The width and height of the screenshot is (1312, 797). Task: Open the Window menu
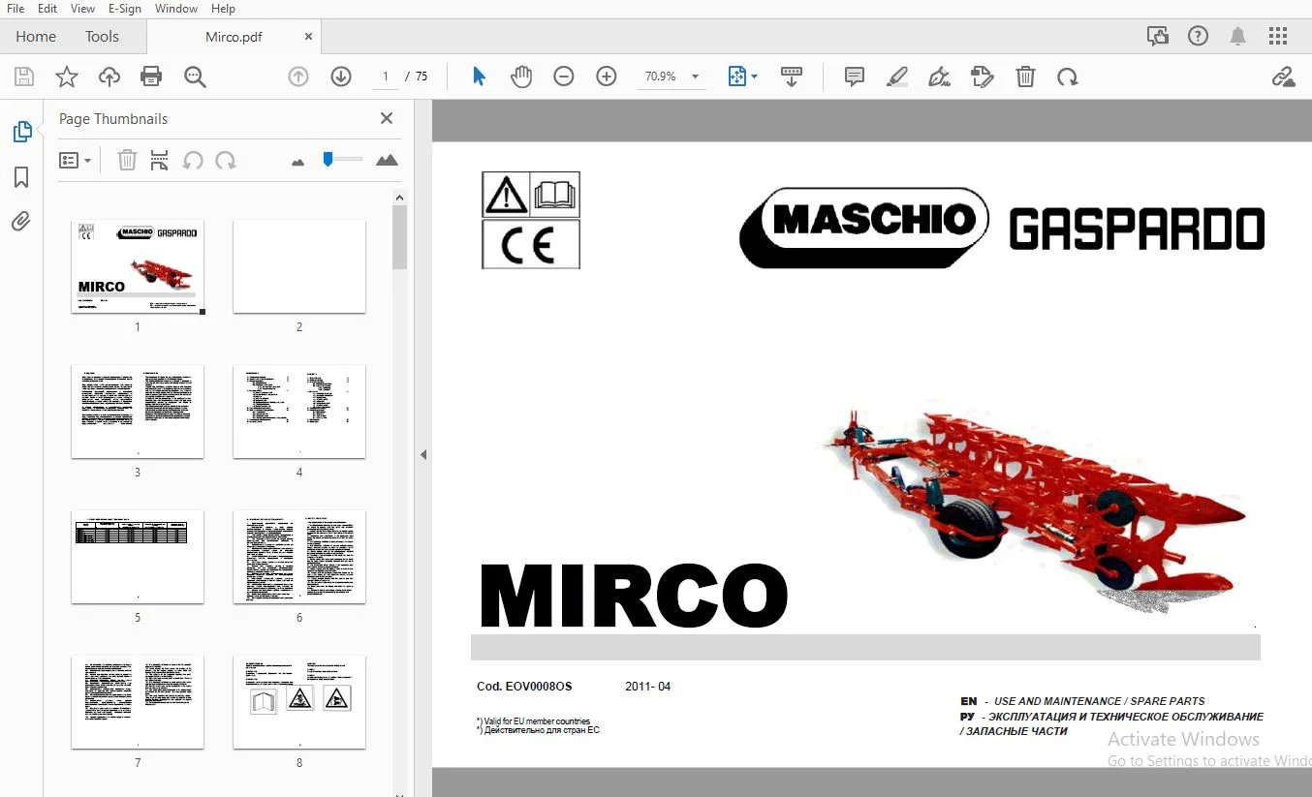pyautogui.click(x=176, y=9)
